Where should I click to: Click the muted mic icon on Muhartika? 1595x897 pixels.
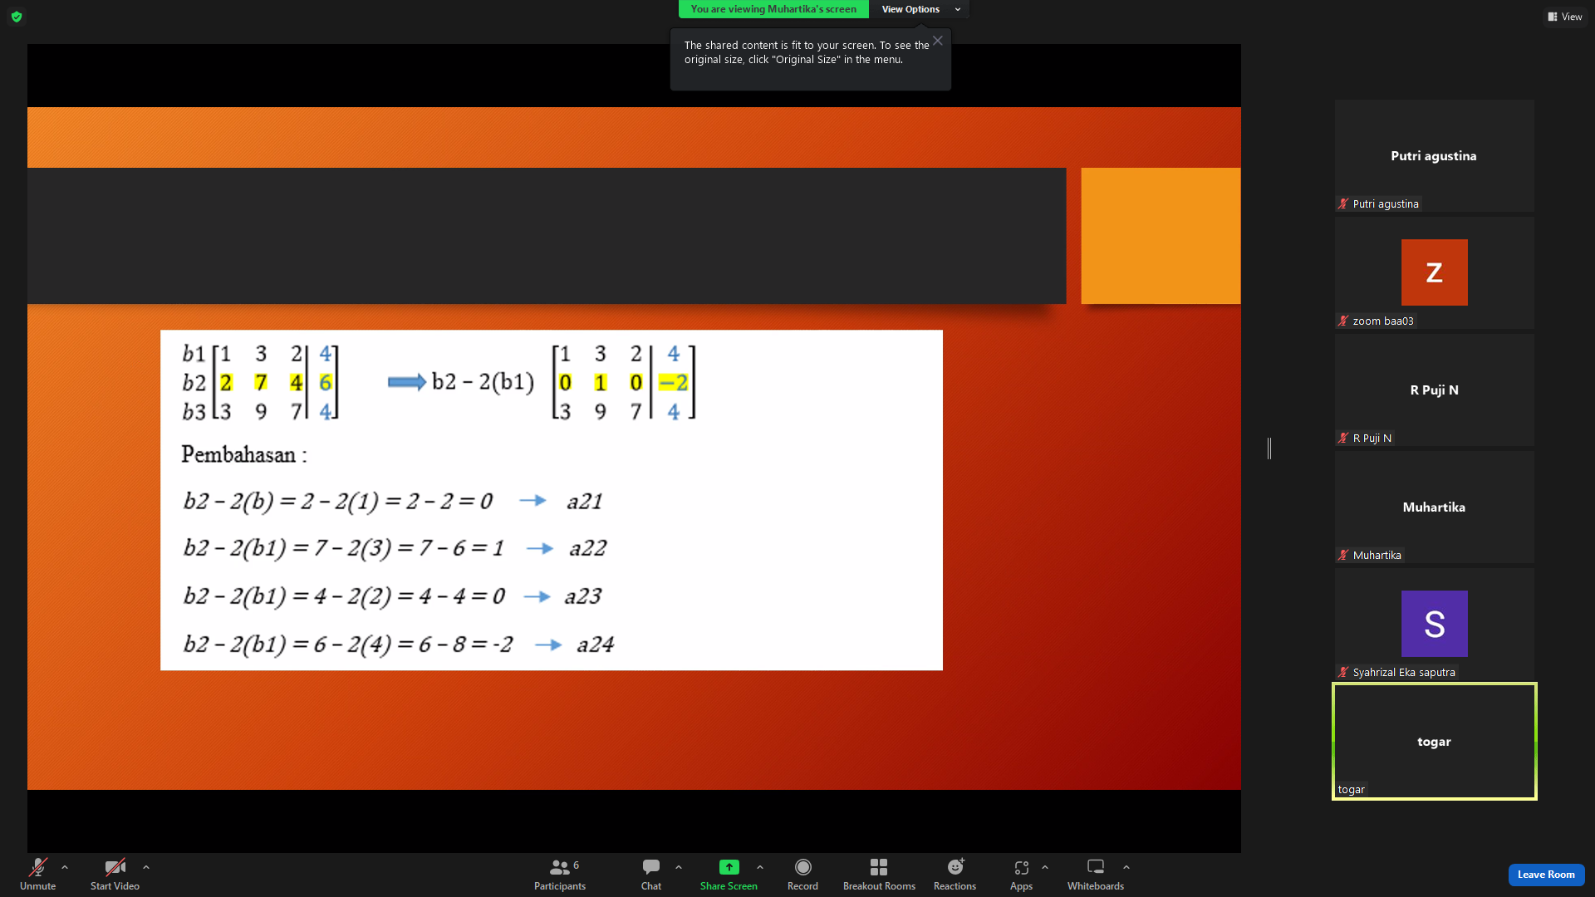pyautogui.click(x=1343, y=555)
